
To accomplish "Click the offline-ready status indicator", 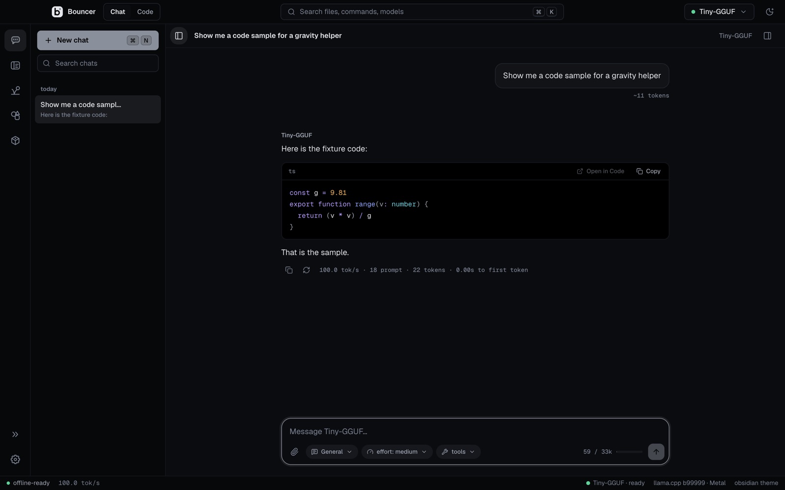I will [28, 483].
